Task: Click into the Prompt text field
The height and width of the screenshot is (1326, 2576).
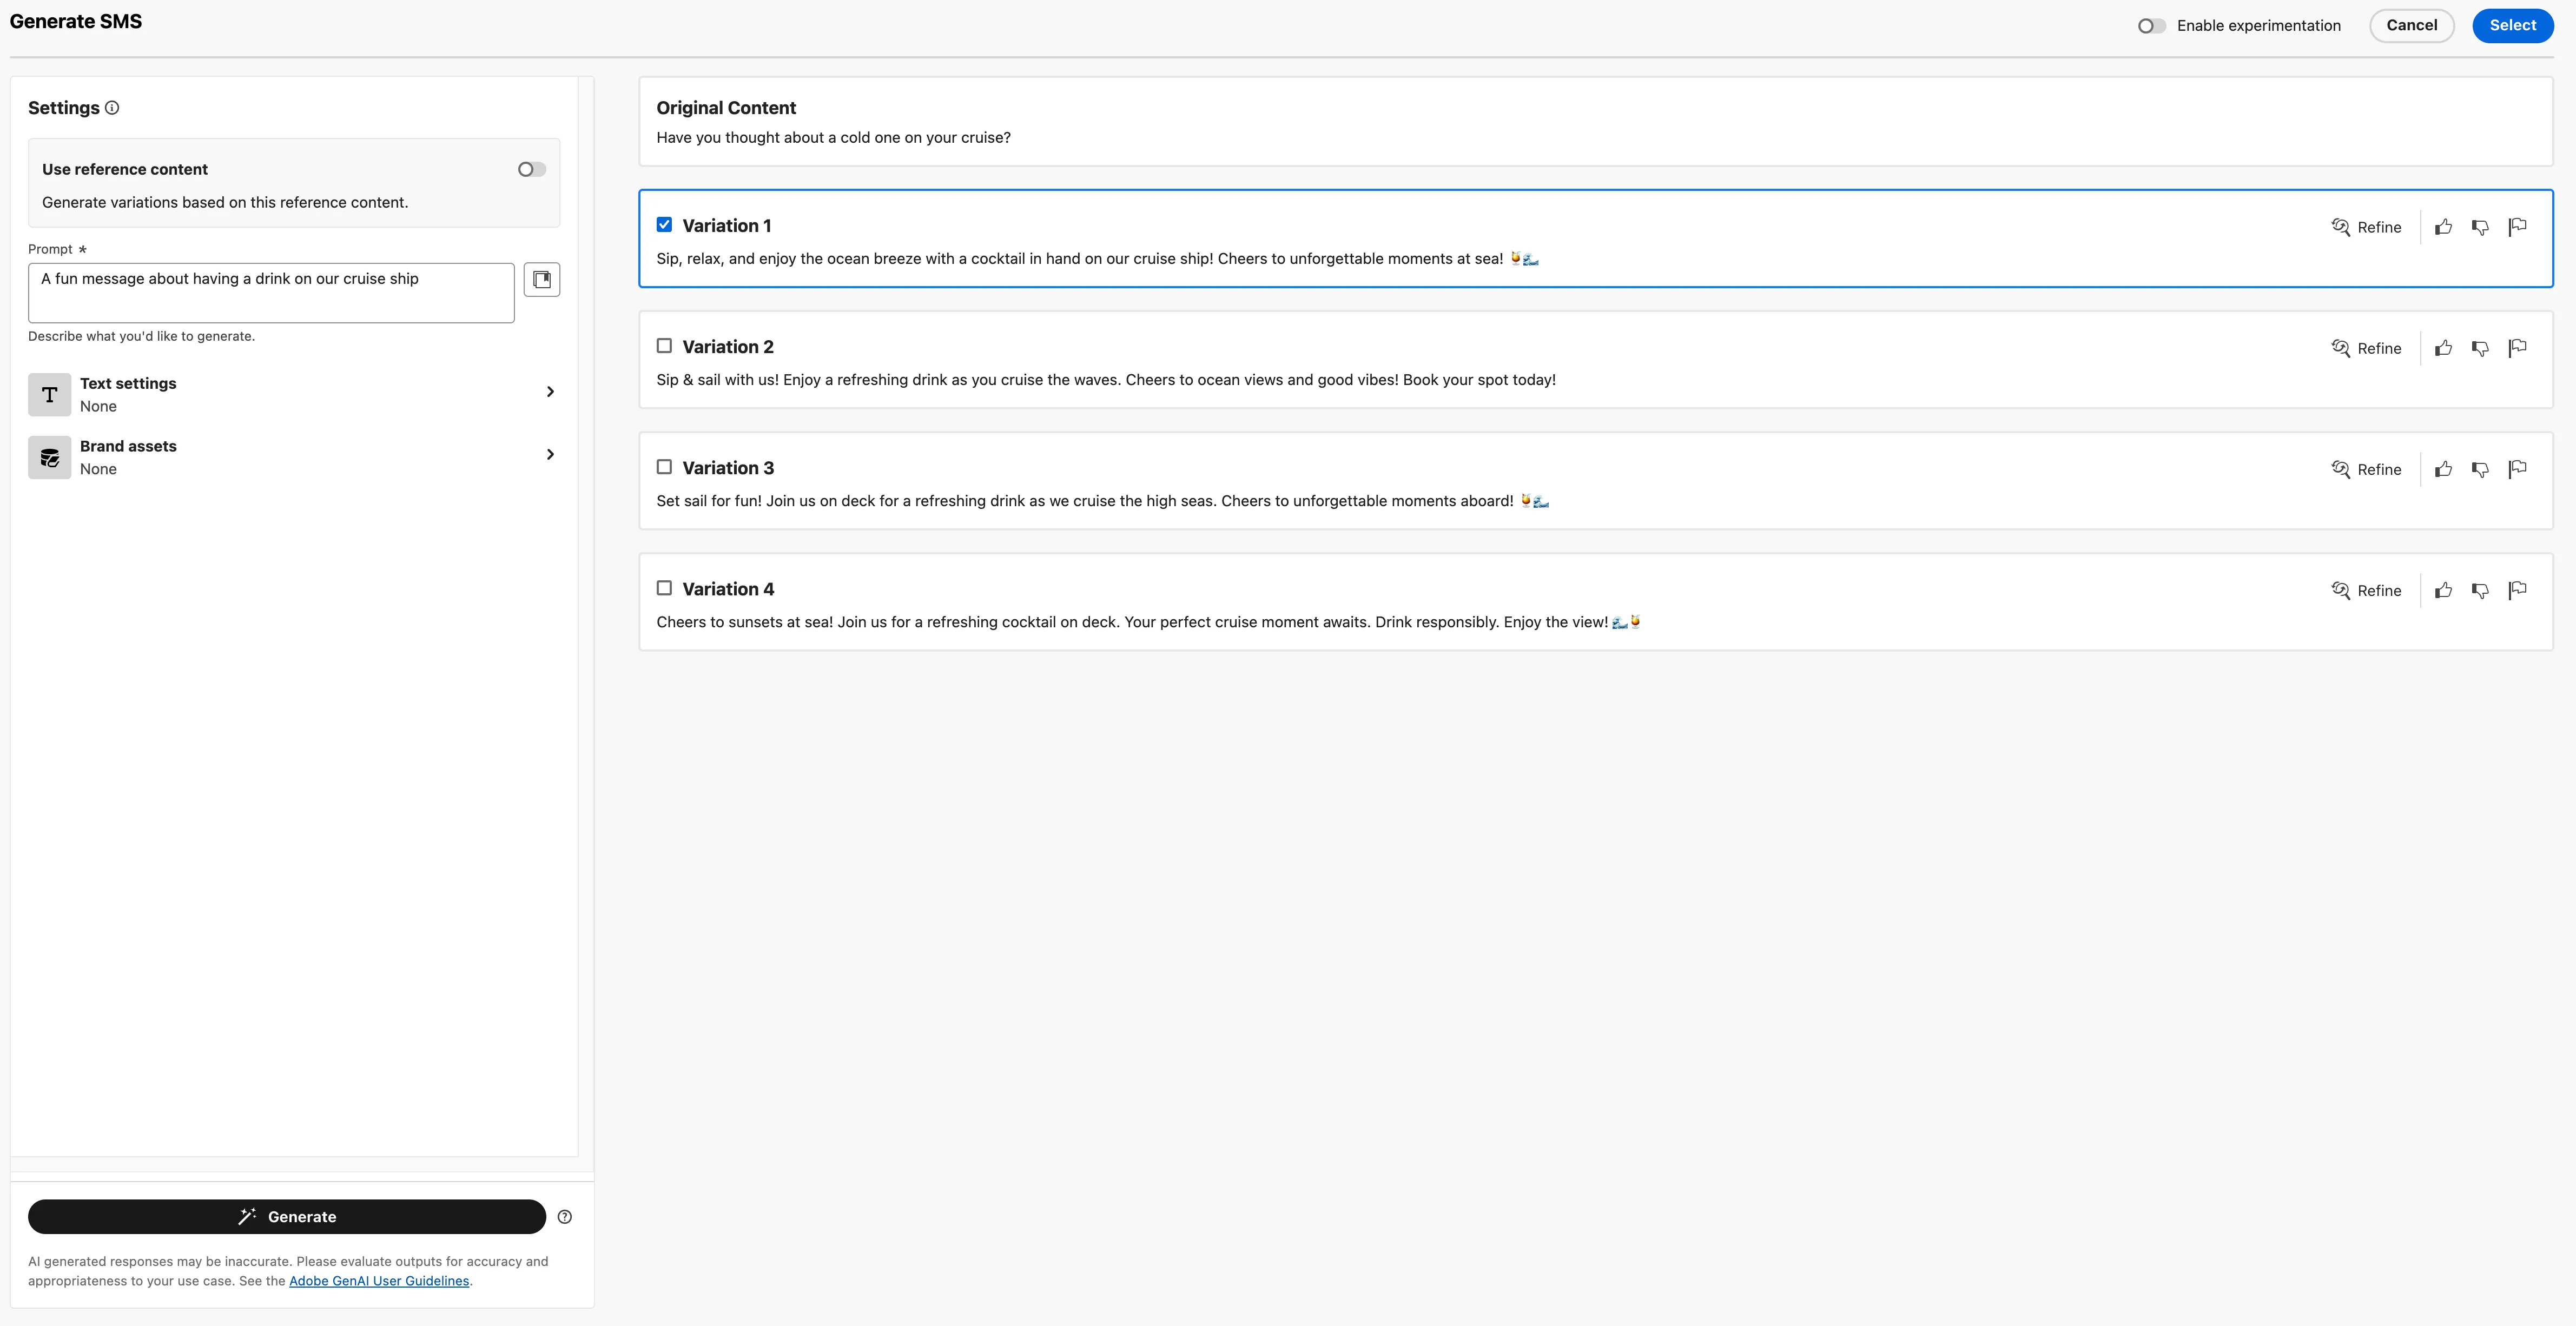Action: 271,293
